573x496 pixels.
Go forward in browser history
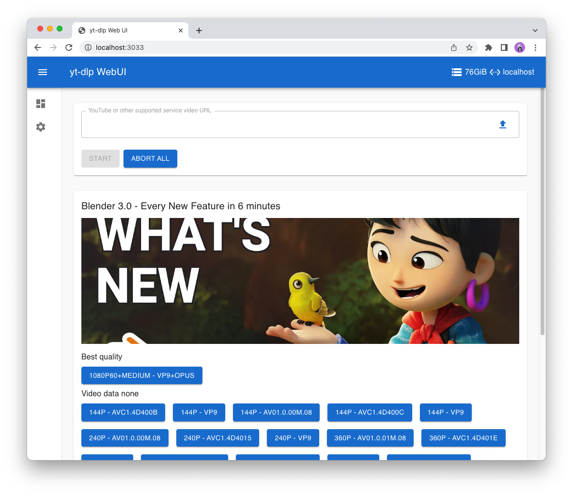click(53, 47)
